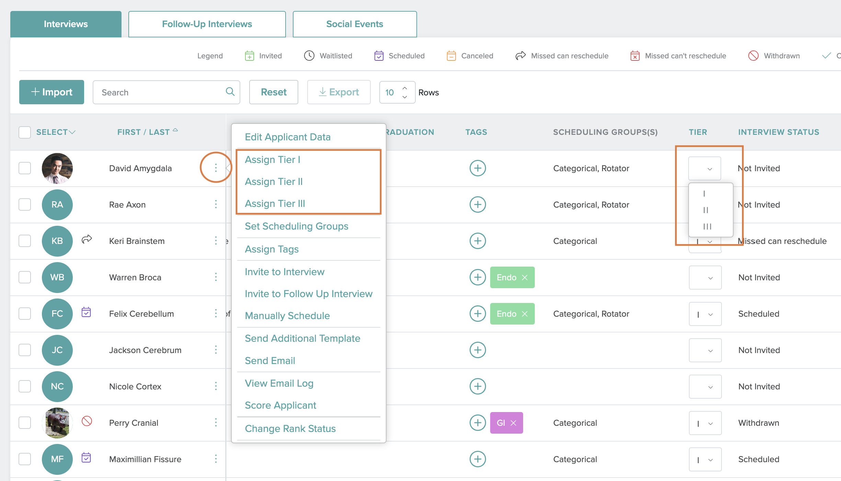Switch to the Social Events tab

click(355, 24)
